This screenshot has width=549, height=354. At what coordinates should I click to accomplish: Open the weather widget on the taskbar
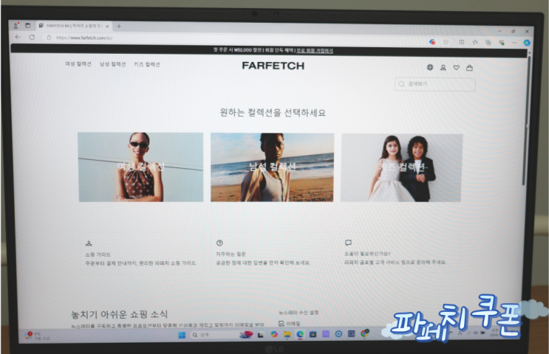[37, 336]
